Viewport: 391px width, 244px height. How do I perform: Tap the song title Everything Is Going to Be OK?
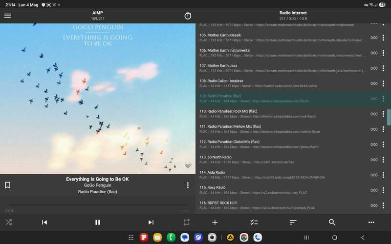pos(97,179)
